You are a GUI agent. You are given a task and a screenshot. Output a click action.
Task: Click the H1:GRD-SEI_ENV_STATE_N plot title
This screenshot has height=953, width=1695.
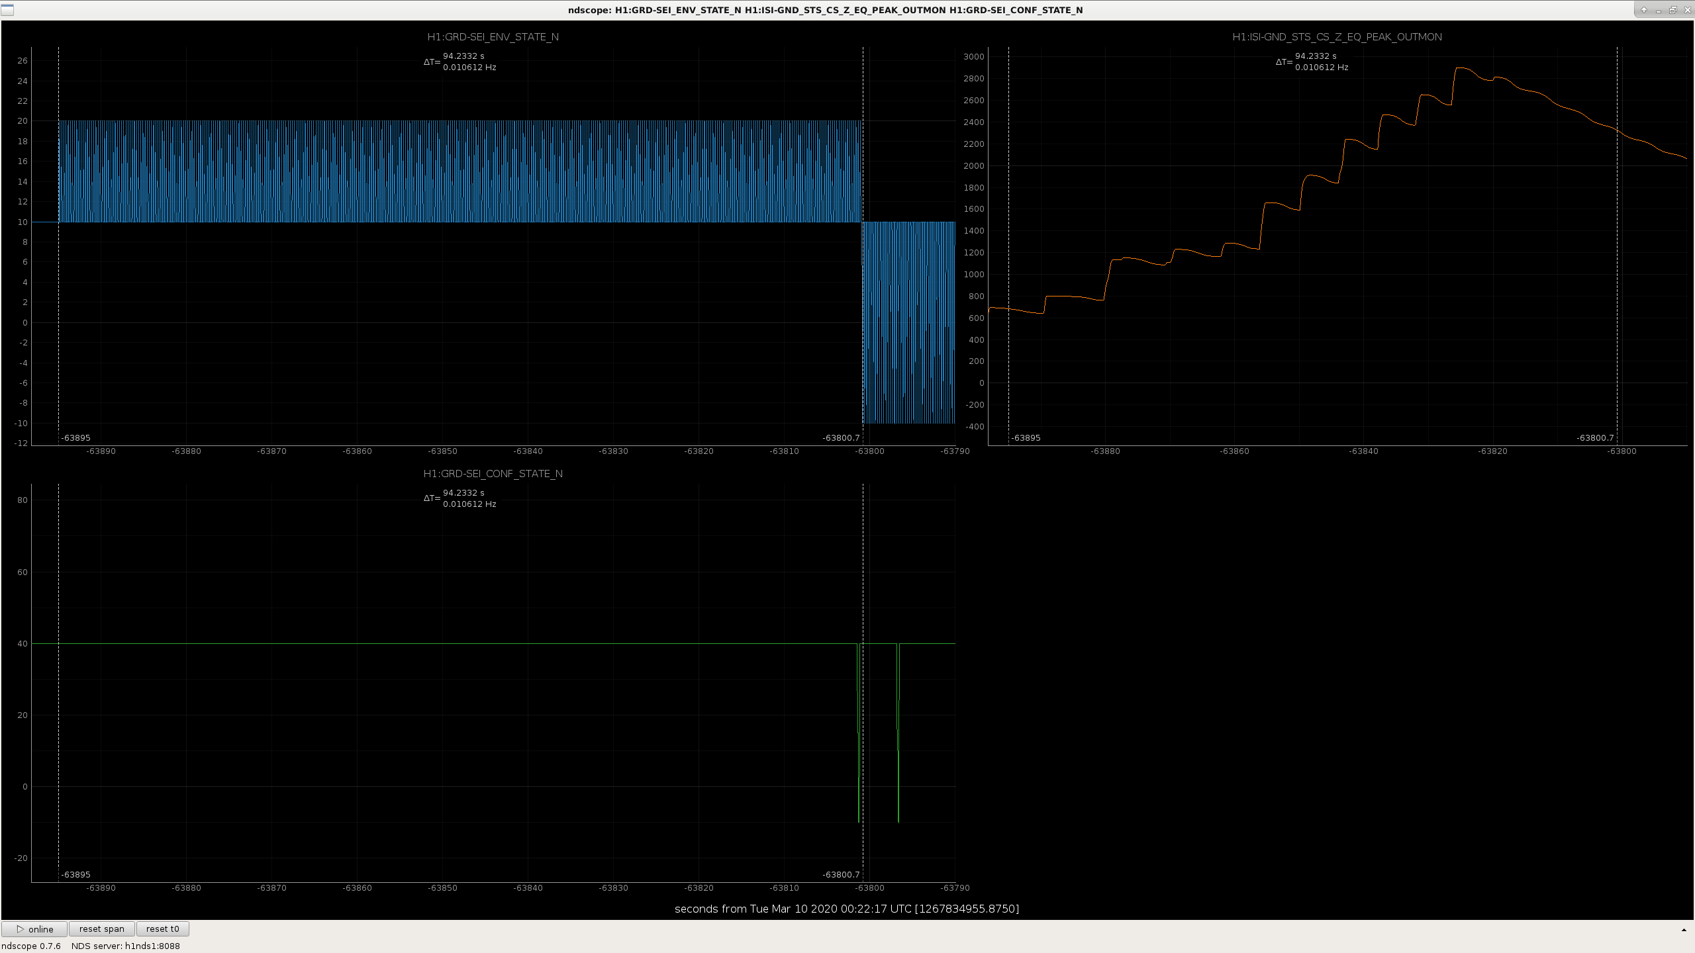pos(493,37)
